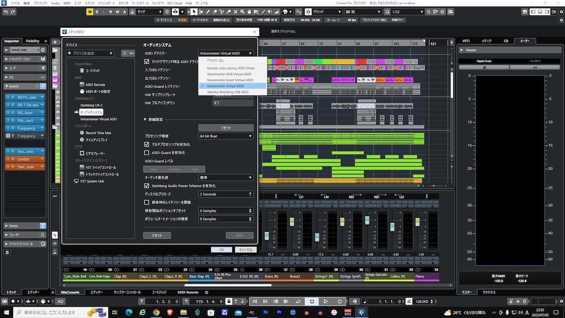Screen dimensions: 565x318
Task: Toggle バックグラウンド時は ASIO ドライバー checkbox
Action: coord(147,61)
